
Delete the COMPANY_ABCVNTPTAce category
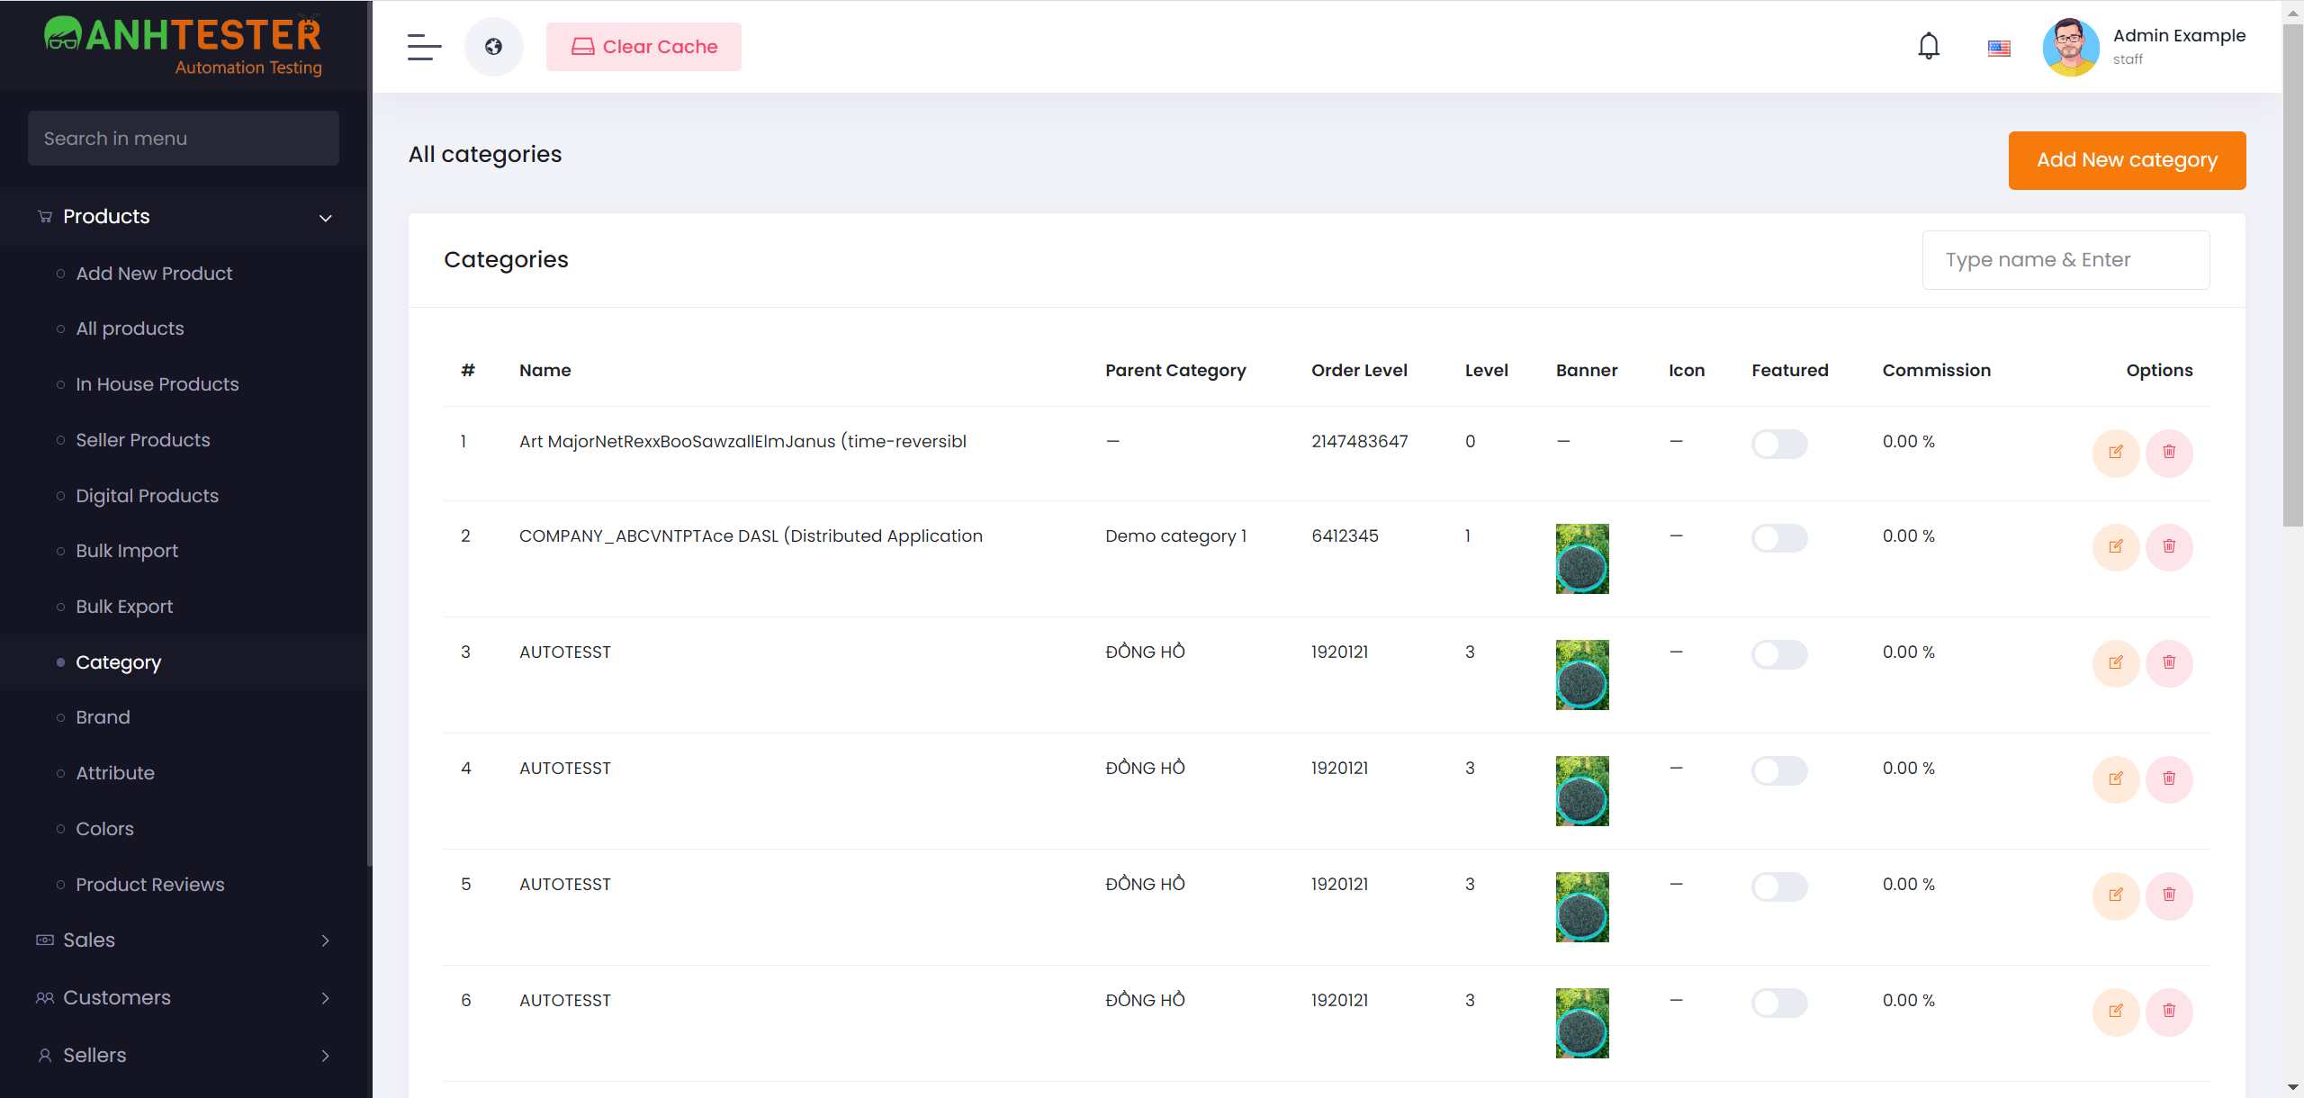(2169, 546)
